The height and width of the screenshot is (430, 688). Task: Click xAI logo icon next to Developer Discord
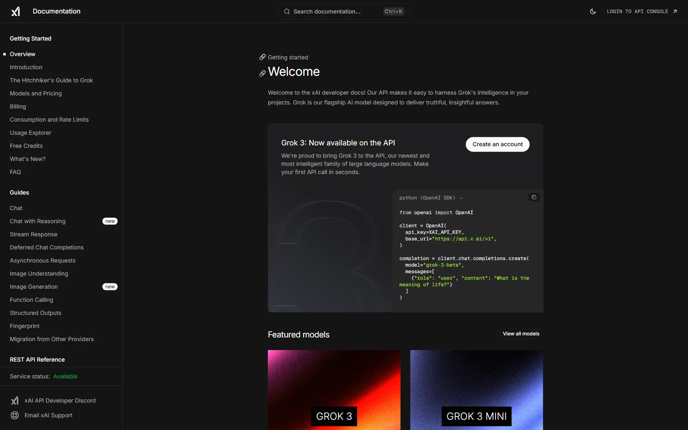pos(15,401)
